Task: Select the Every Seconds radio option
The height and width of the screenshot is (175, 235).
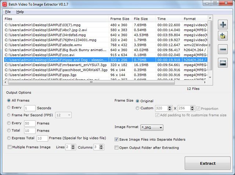Action: click(x=9, y=108)
